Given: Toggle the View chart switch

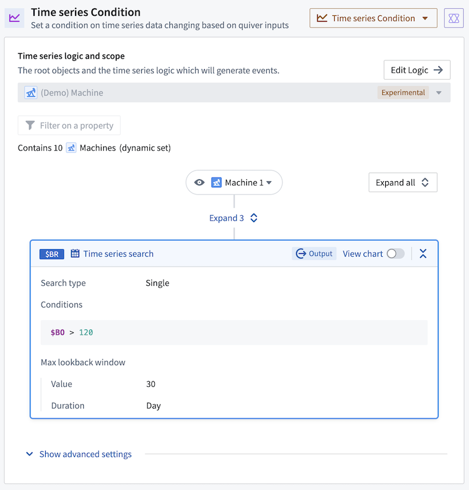Looking at the screenshot, I should (395, 253).
